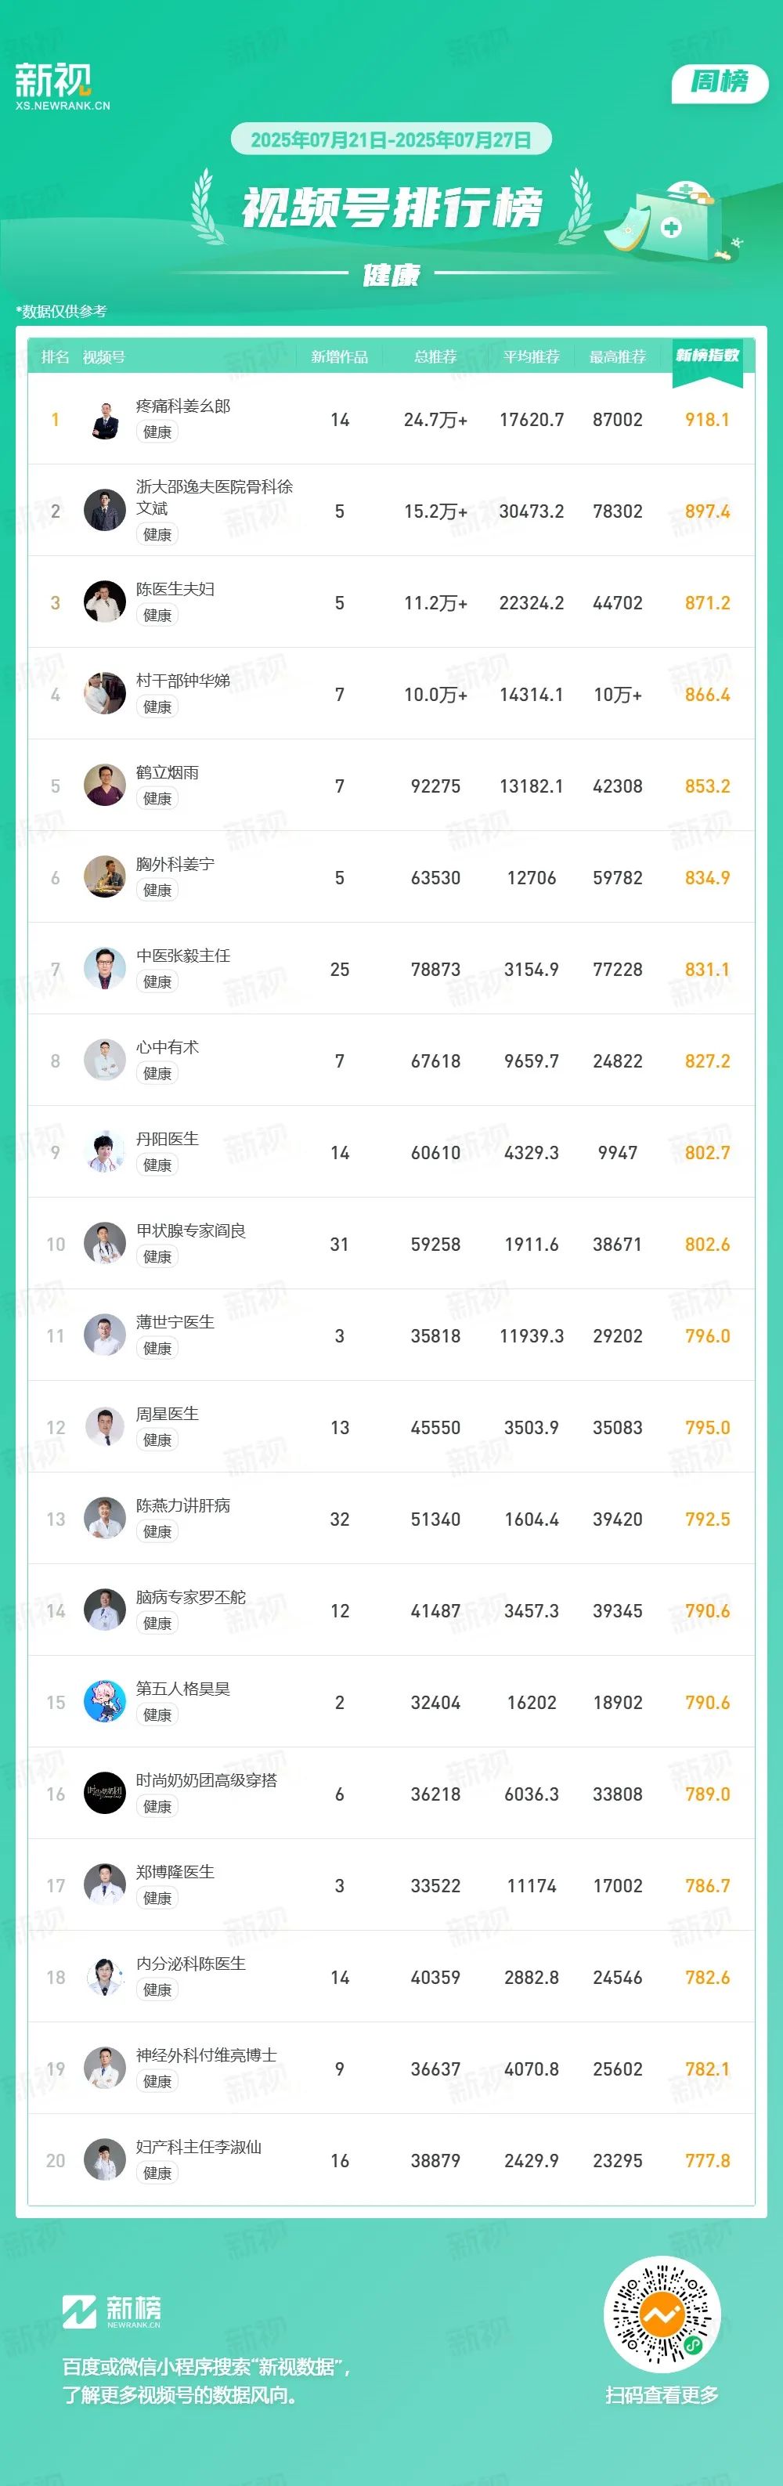Open 浙大邵逸夫医院骨科徐文斌 account name
The width and height of the screenshot is (783, 2486).
pyautogui.click(x=214, y=498)
